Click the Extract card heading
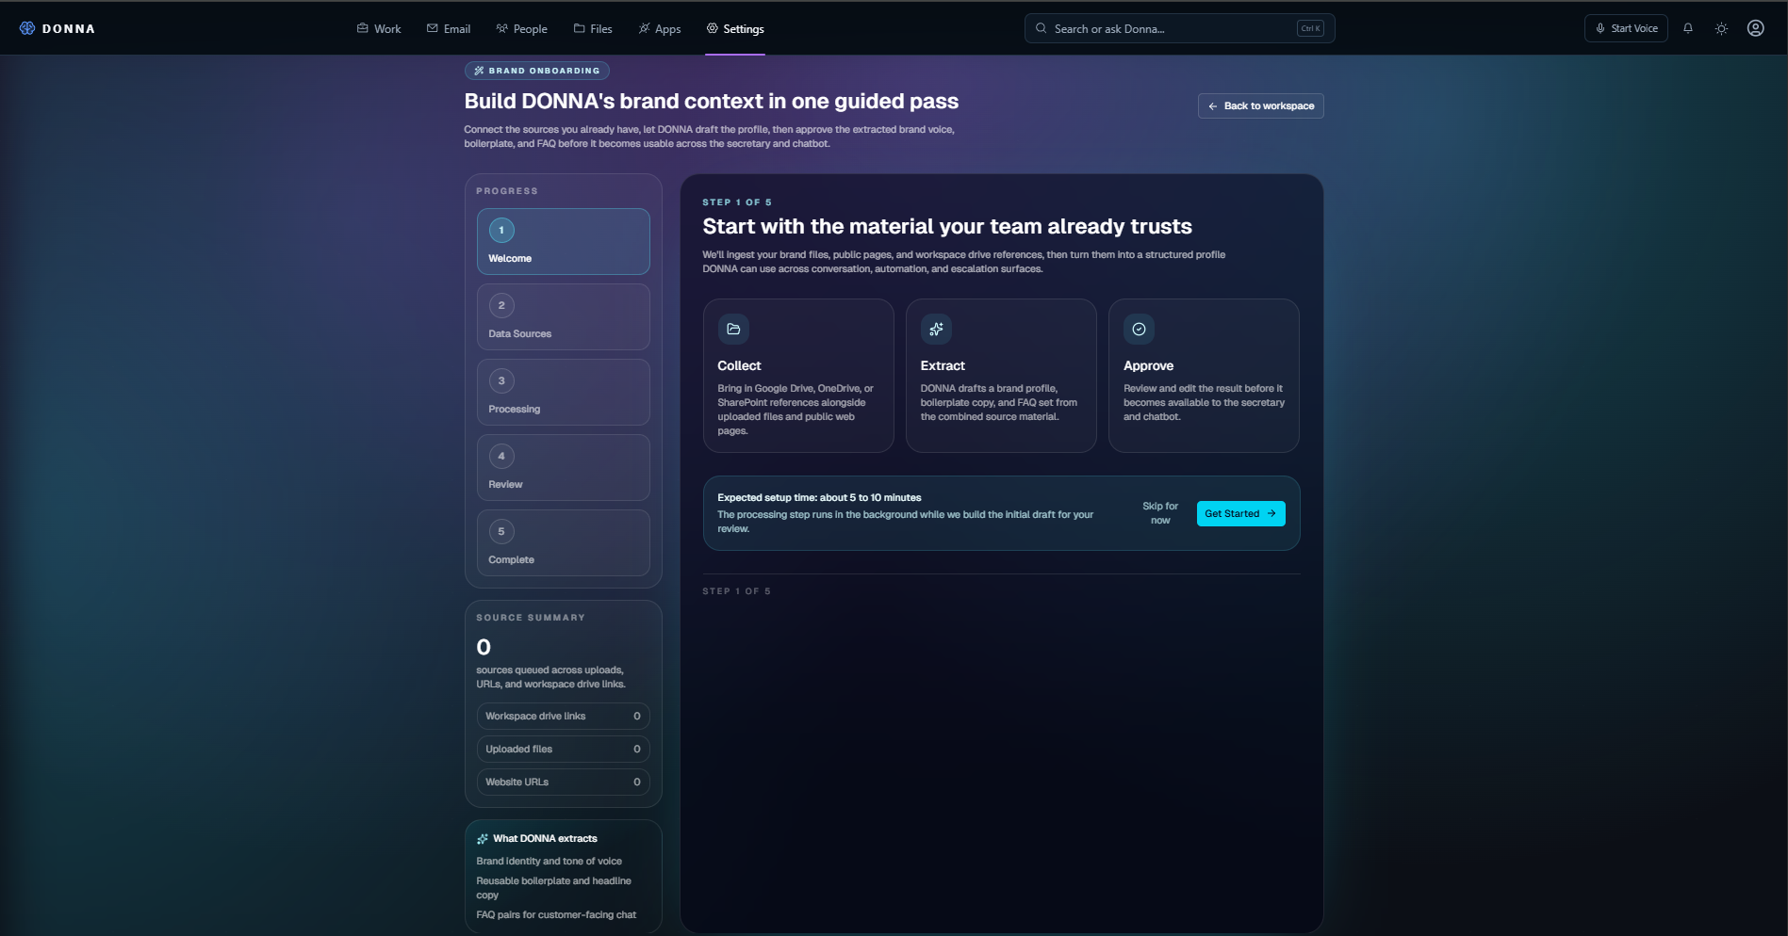Viewport: 1788px width, 936px height. (943, 365)
